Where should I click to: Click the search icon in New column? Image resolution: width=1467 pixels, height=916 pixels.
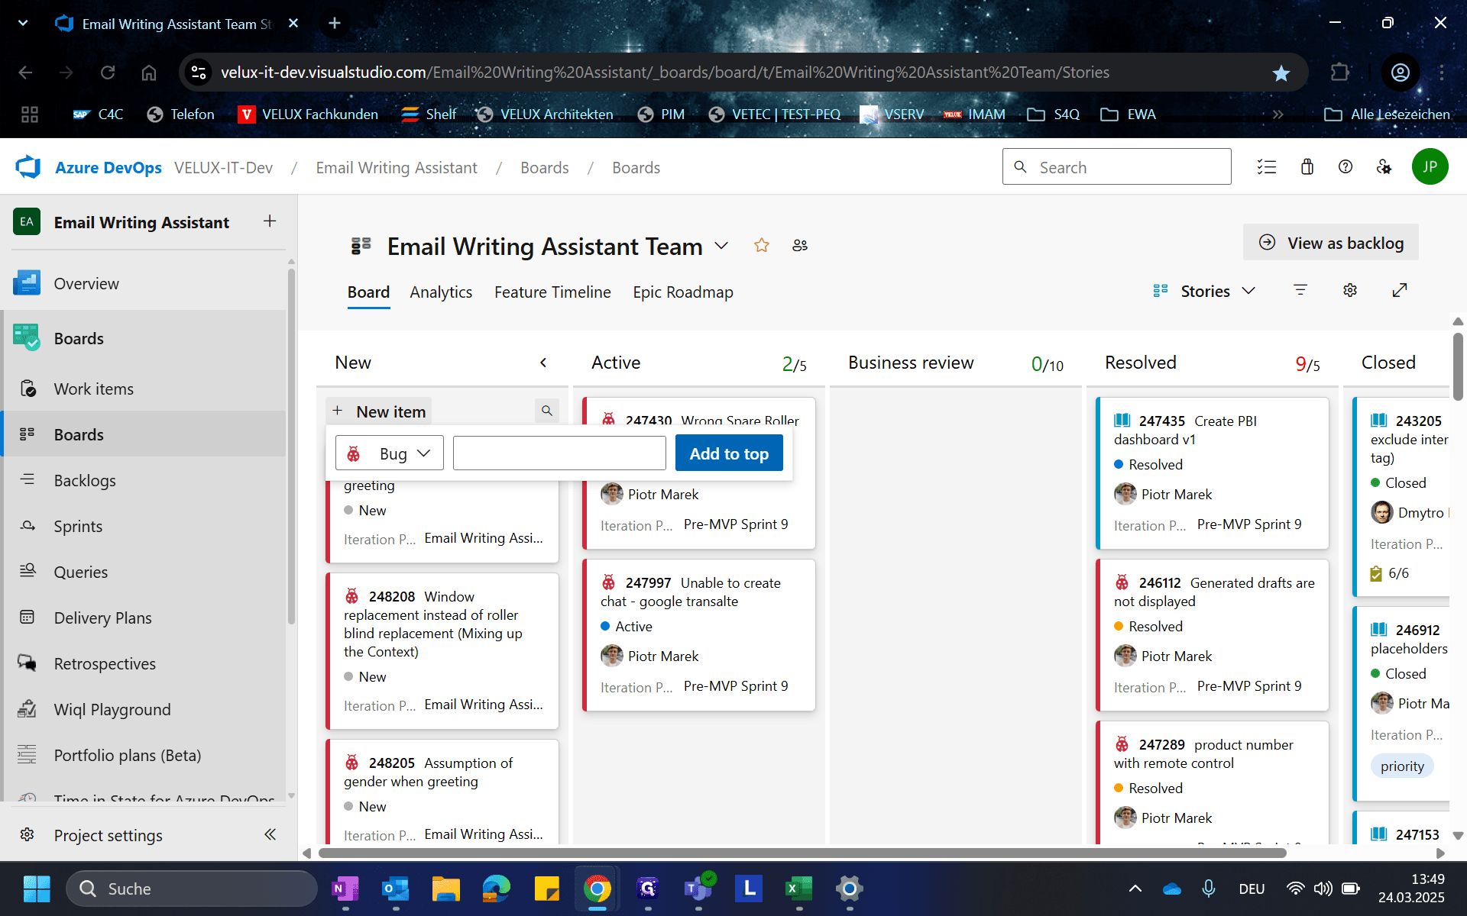pyautogui.click(x=547, y=411)
